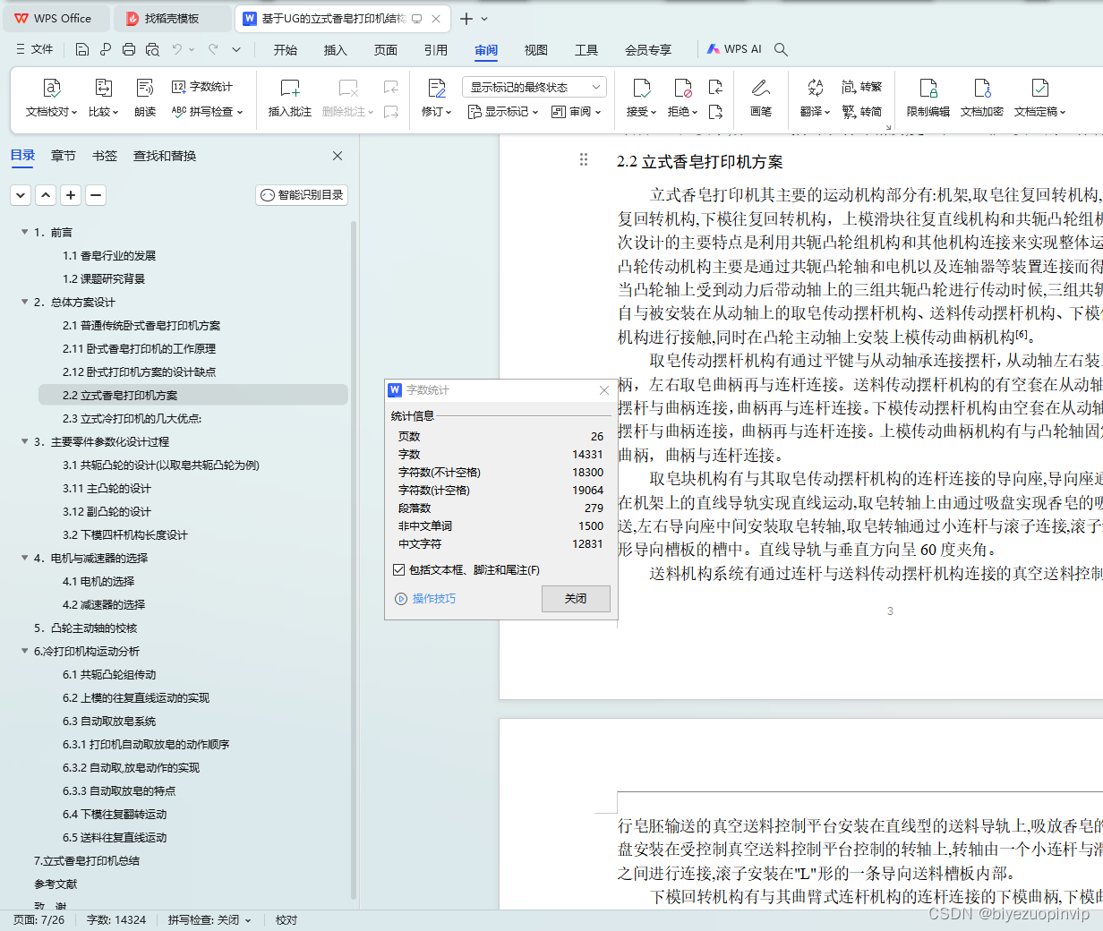This screenshot has width=1103, height=931.
Task: Click the search magnifier next to WPS AI
Action: (781, 49)
